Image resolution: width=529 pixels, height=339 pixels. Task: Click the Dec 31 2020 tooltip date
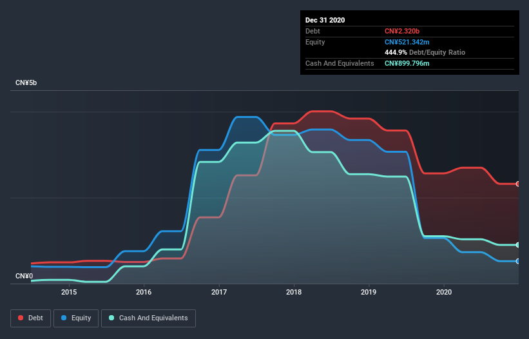(325, 20)
